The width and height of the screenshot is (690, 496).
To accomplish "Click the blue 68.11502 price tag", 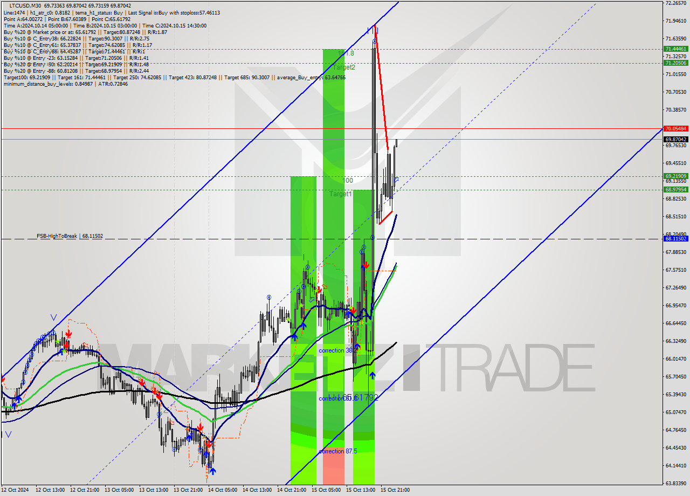I will point(676,238).
